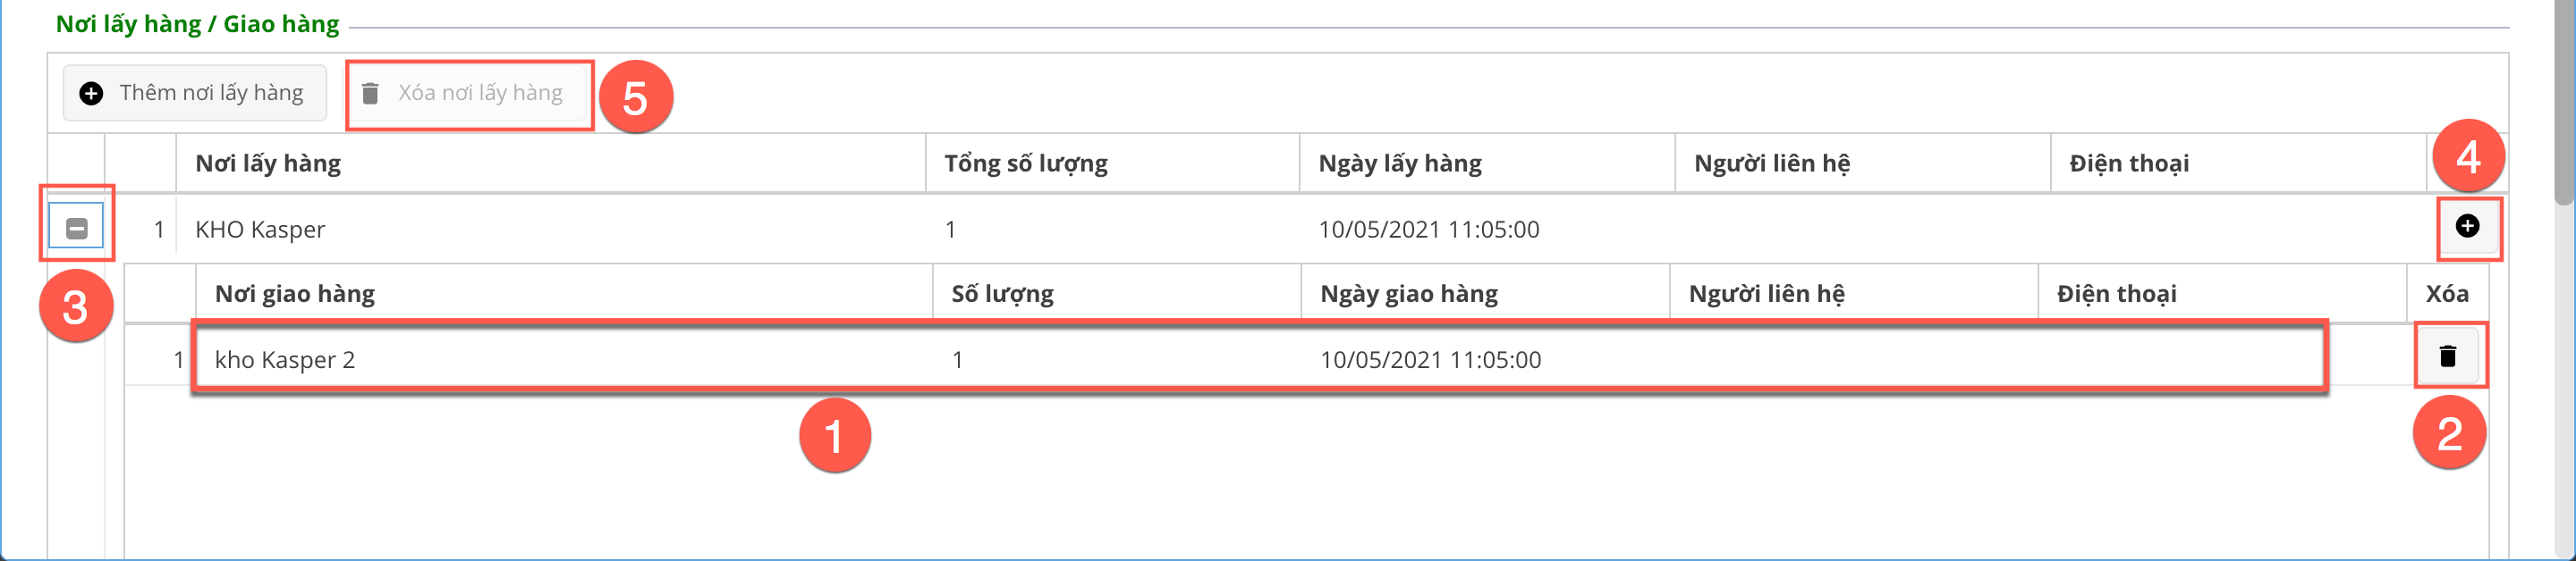Viewport: 2576px width, 561px height.
Task: Click the Thêm nơi lấy hàng button
Action: (195, 94)
